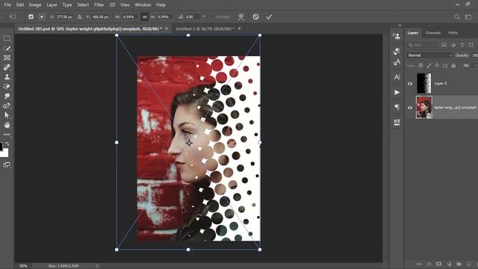
Task: Swap foreground and background colors
Action: coord(7,143)
